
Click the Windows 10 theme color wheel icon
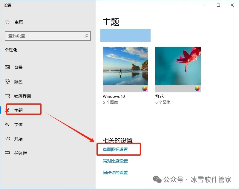click(x=145, y=88)
